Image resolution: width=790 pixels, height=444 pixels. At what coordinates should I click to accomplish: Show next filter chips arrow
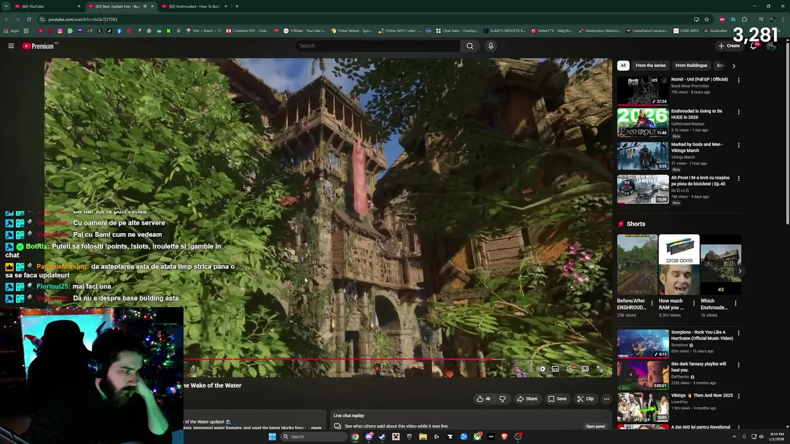point(733,65)
